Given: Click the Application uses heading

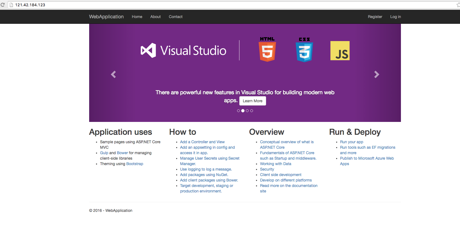Looking at the screenshot, I should (x=121, y=132).
